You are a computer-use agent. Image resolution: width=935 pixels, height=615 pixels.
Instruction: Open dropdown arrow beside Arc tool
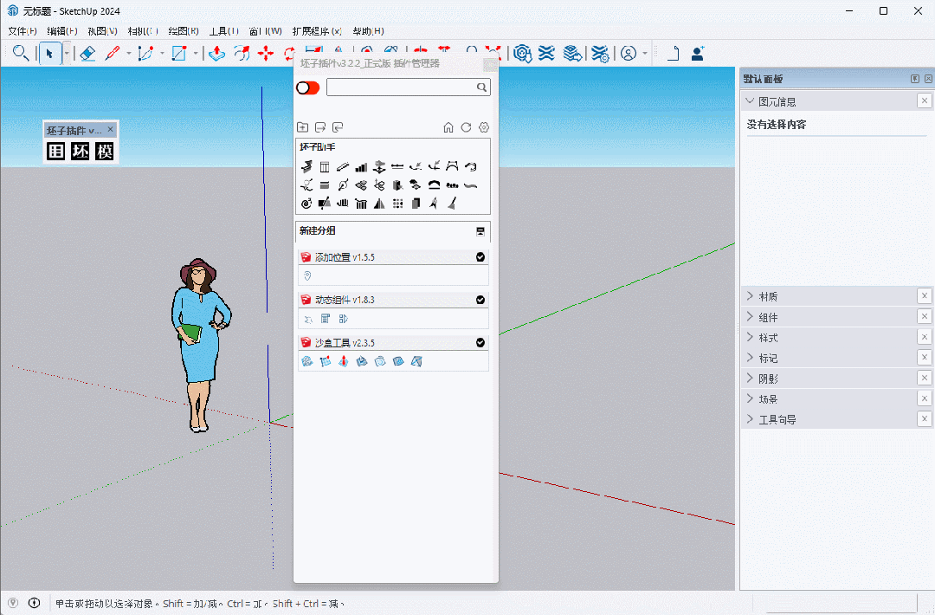coord(162,54)
